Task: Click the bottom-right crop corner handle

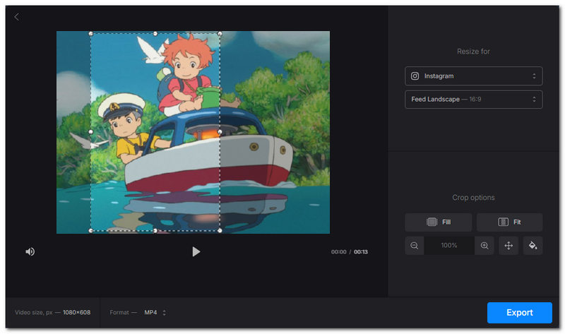Action: 220,230
